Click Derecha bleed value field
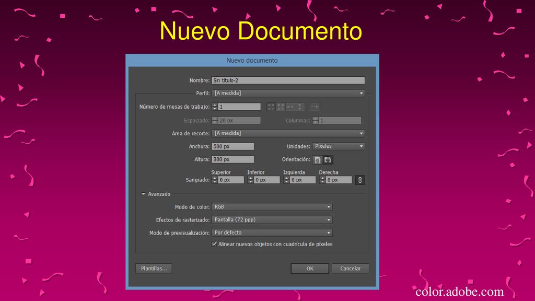The image size is (535, 301). 339,180
